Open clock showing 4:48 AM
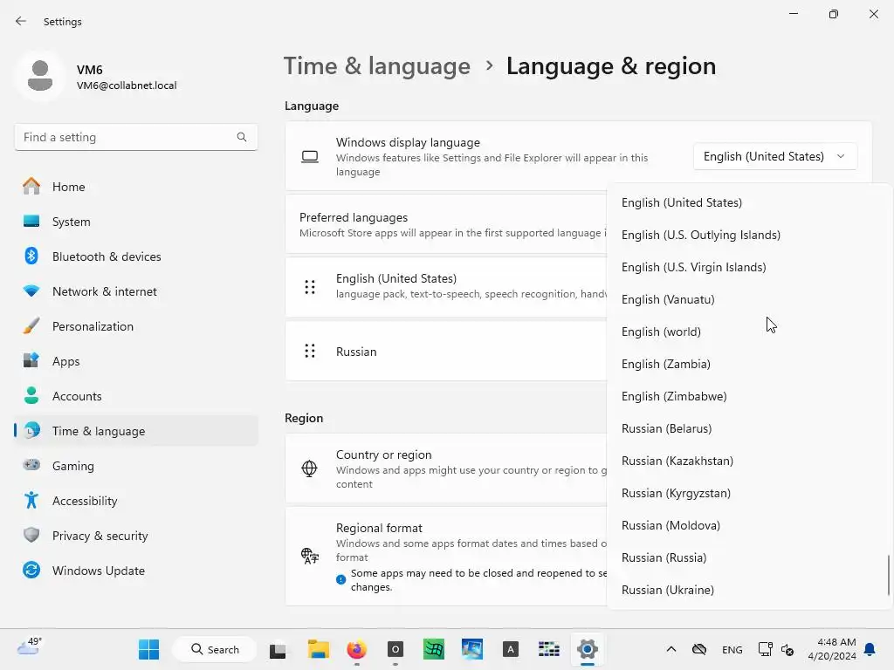 pyautogui.click(x=832, y=649)
